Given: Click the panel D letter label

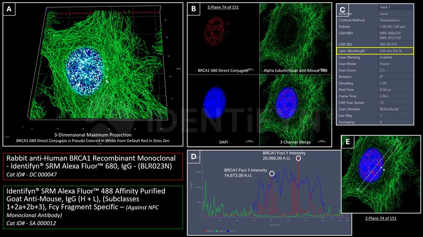Looking at the screenshot, I should 193,156.
